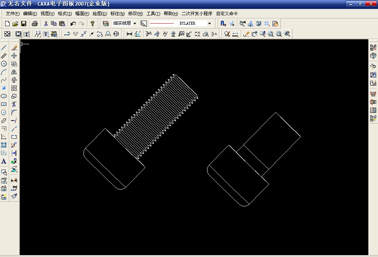The width and height of the screenshot is (378, 257).
Task: Save the drawing with the floppy disk icon
Action: (x=24, y=24)
